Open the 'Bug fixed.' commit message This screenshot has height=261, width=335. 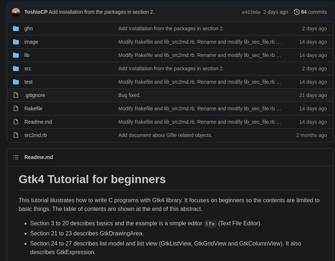tap(130, 95)
